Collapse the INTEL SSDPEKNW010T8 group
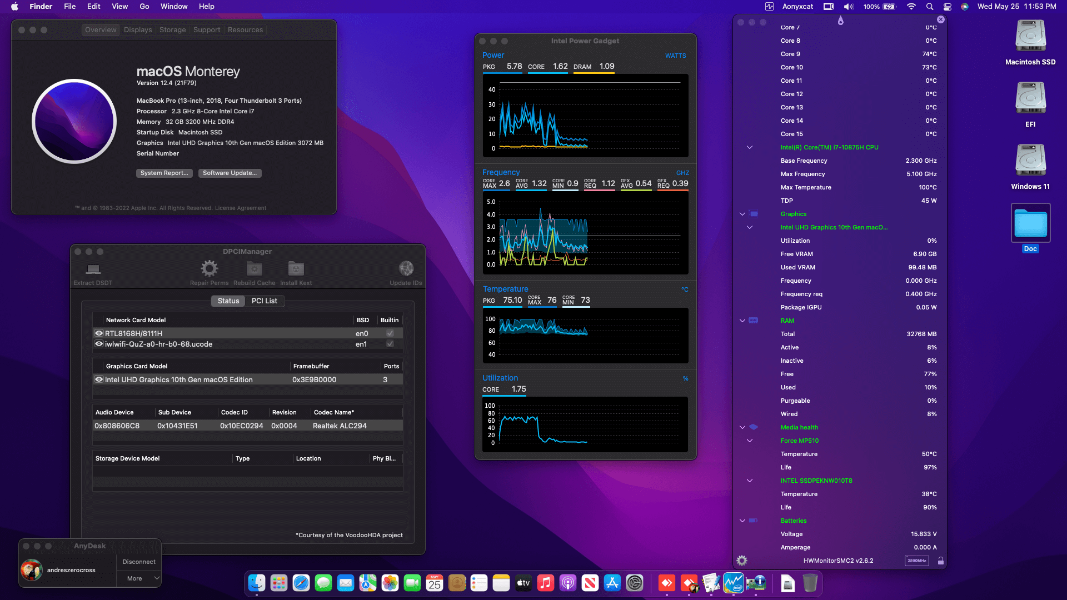The image size is (1067, 600). click(750, 481)
